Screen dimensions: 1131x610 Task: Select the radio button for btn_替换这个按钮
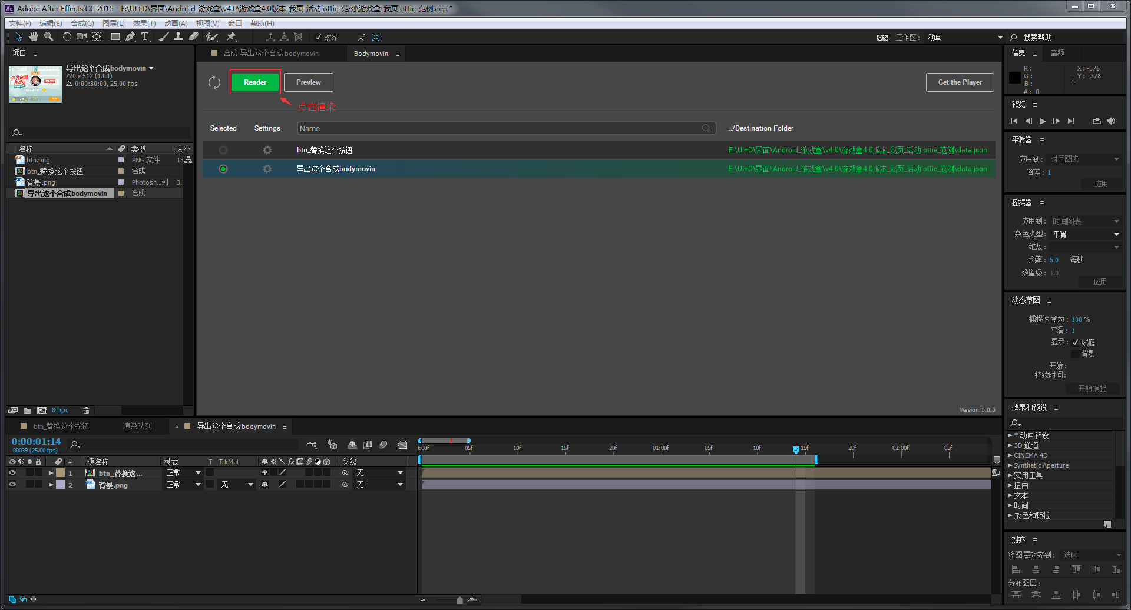click(x=223, y=150)
